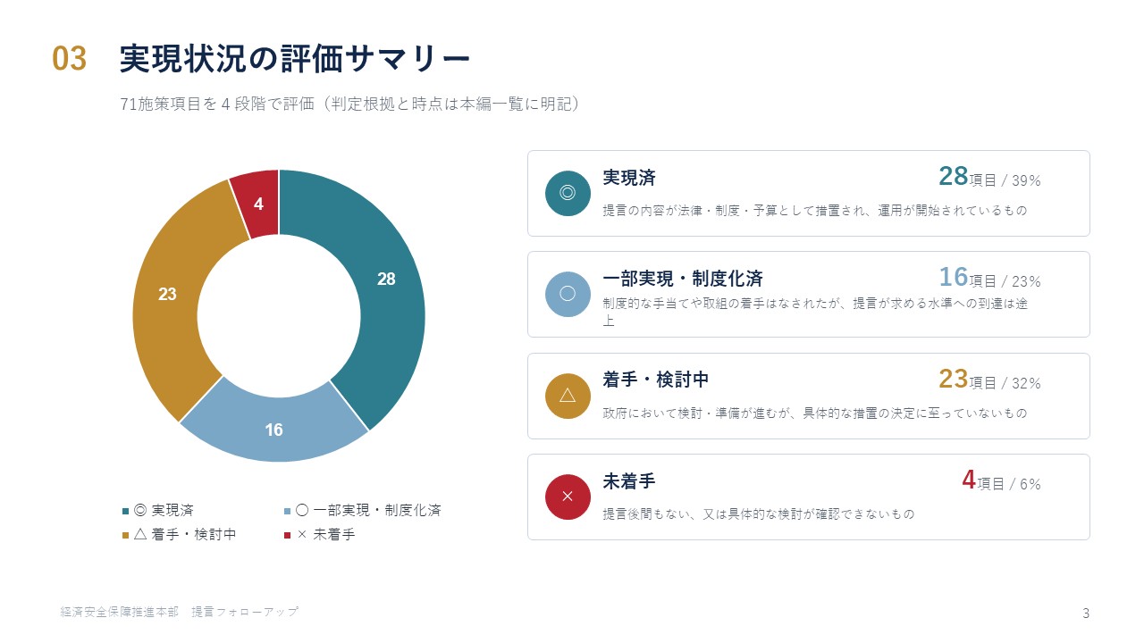Click the gold legend swatch for 着手・検討中
Image resolution: width=1144 pixels, height=643 pixels.
pyautogui.click(x=126, y=535)
